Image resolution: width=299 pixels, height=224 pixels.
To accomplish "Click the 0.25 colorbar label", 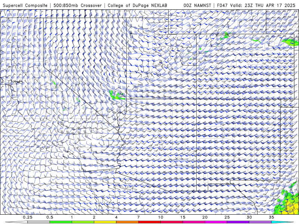I will [28, 217].
